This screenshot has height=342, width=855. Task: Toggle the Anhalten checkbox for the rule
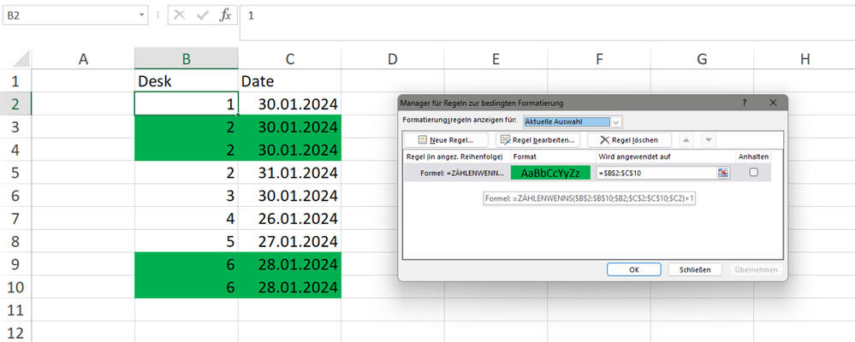(x=753, y=172)
